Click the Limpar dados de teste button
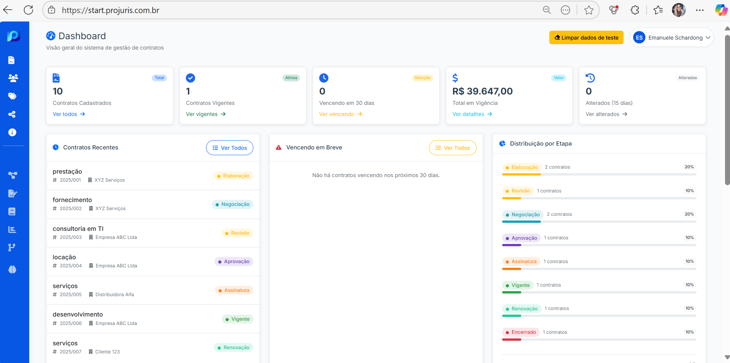 click(586, 37)
